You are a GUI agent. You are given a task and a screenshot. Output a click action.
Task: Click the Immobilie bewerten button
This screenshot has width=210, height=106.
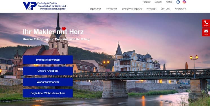pos(48,60)
